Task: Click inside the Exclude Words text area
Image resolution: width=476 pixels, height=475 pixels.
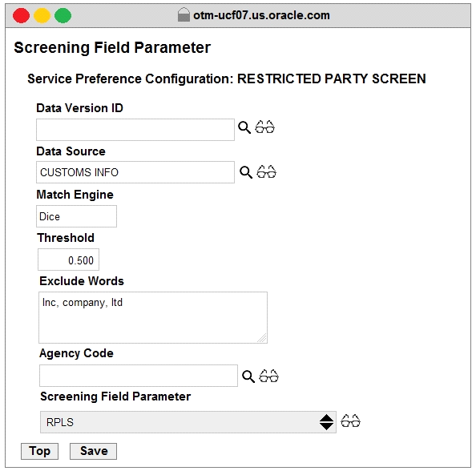Action: (x=153, y=317)
